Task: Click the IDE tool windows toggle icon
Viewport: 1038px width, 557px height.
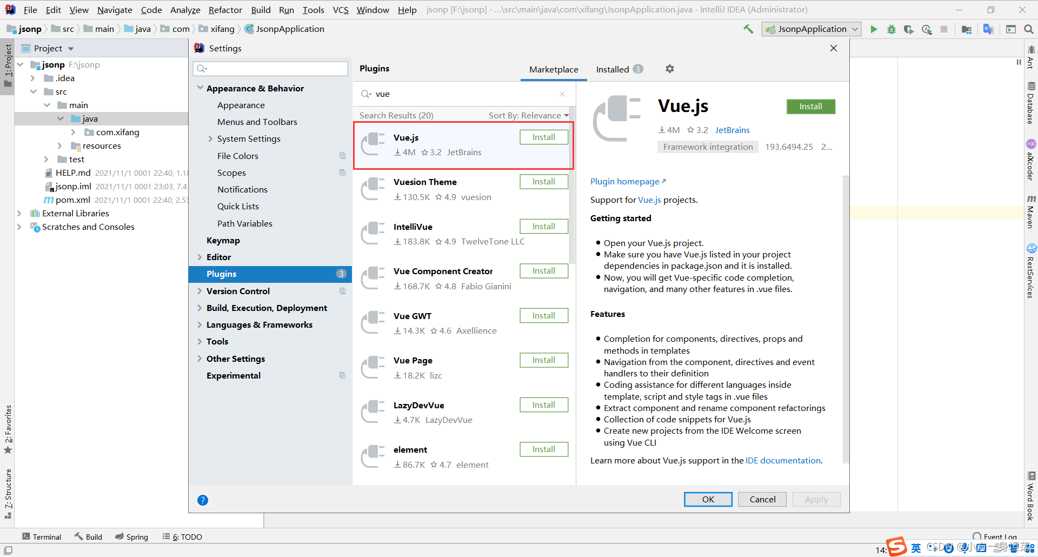Action: pos(8,550)
